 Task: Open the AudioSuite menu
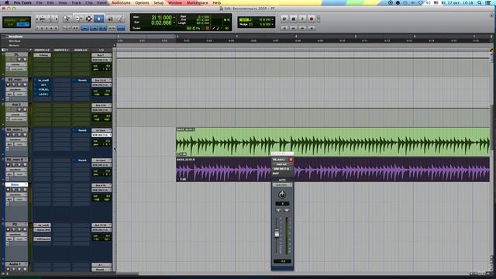(121, 2)
